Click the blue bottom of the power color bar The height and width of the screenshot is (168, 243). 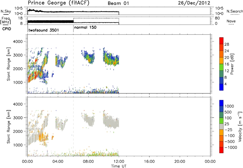coord(221,87)
